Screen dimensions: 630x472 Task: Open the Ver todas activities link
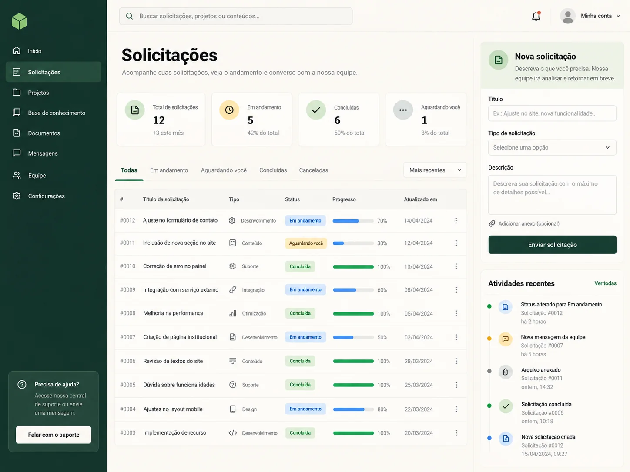(605, 283)
